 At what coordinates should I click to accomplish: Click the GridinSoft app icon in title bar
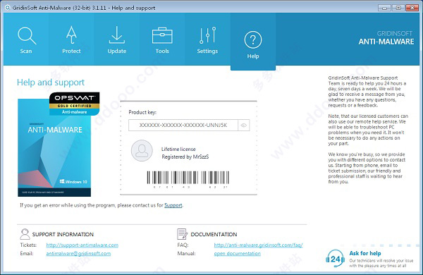click(8, 8)
